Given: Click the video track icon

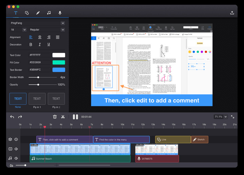Looking at the screenshot, I should point(10,149).
